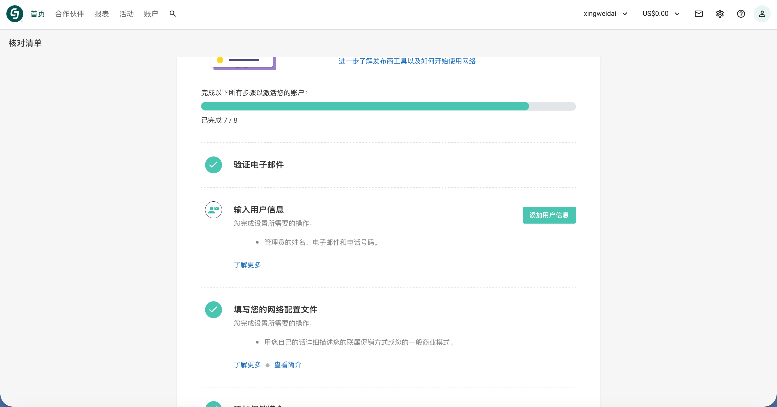
Task: Open the mail inbox icon
Action: 699,14
